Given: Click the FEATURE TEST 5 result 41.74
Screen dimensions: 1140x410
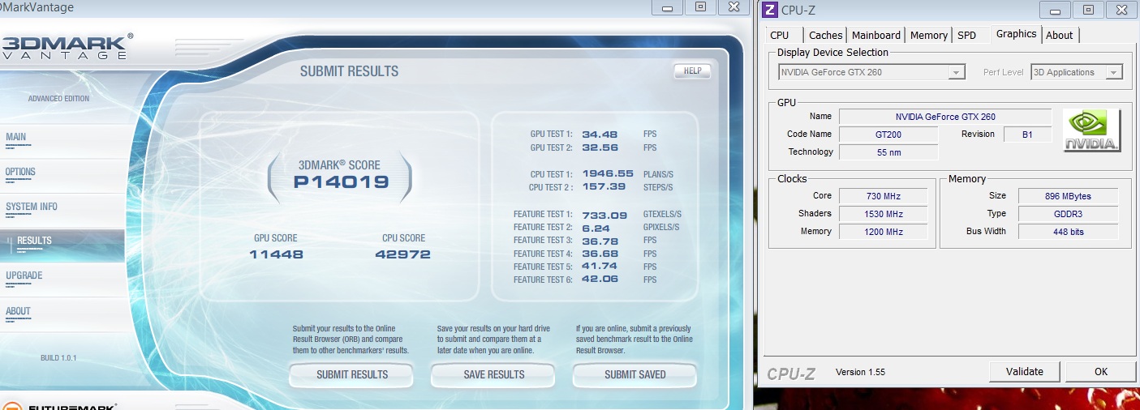Looking at the screenshot, I should [600, 267].
